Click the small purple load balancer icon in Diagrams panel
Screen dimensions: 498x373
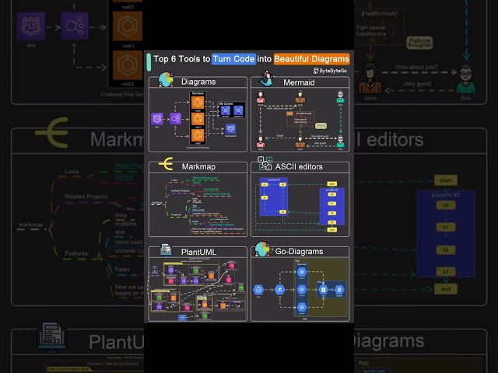pos(175,119)
